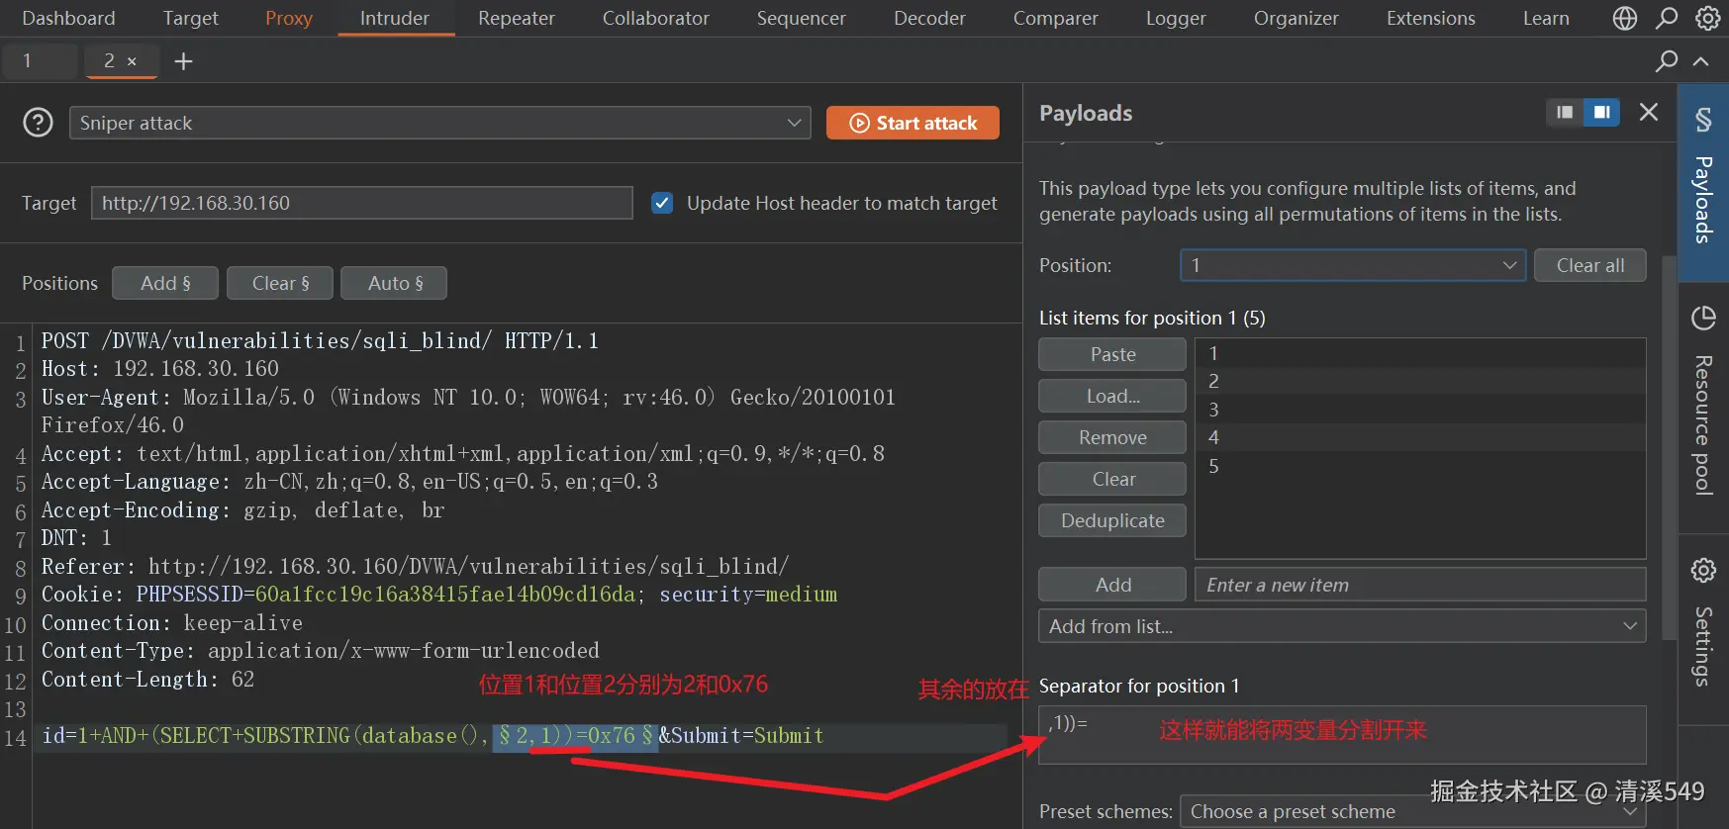This screenshot has width=1729, height=829.
Task: Click the Remove button
Action: point(1112,437)
